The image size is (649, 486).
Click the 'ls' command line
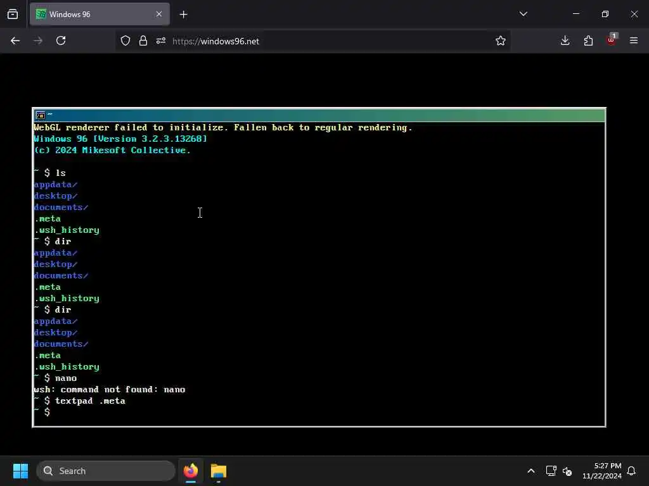pyautogui.click(x=49, y=173)
